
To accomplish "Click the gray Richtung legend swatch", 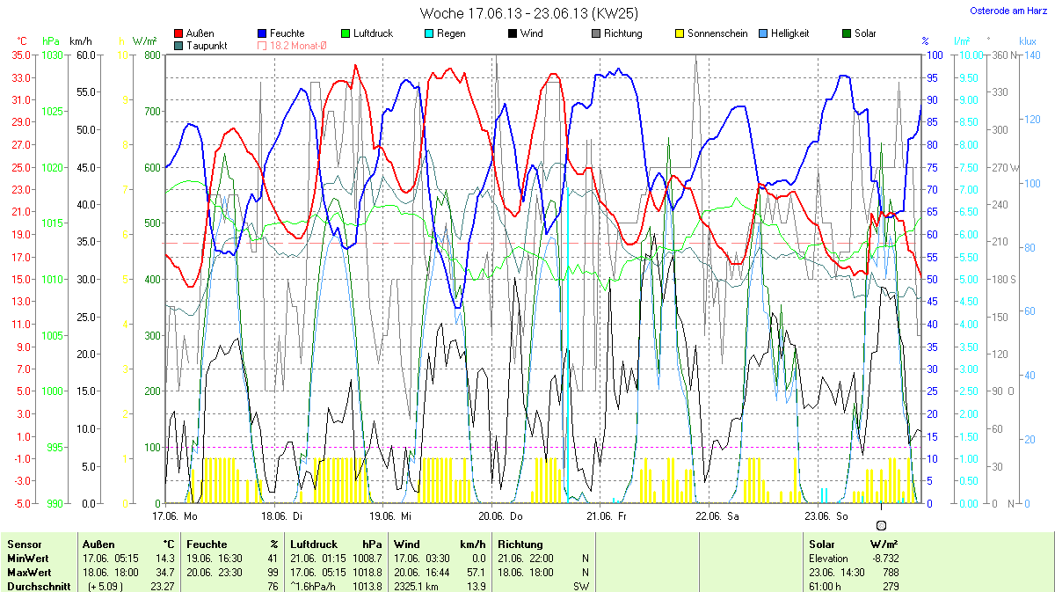I will click(x=595, y=34).
